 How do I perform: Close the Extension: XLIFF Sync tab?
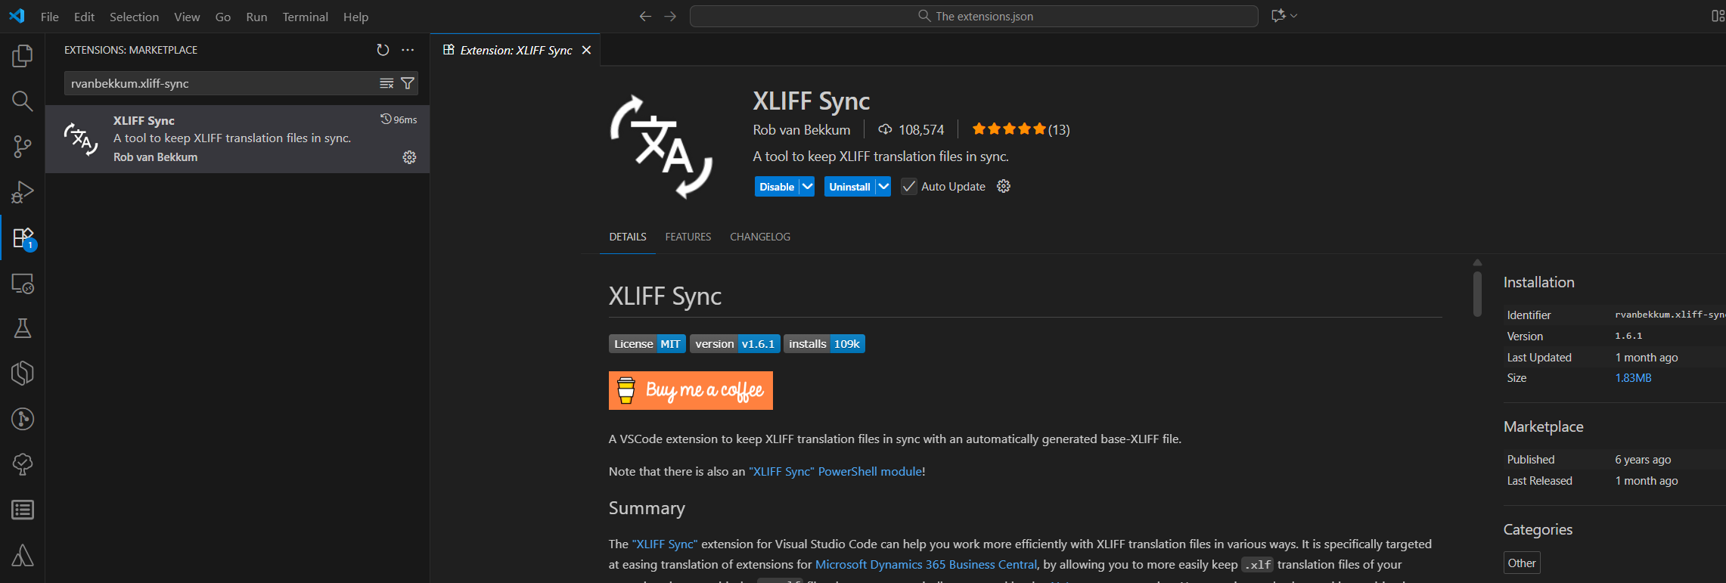click(x=586, y=50)
